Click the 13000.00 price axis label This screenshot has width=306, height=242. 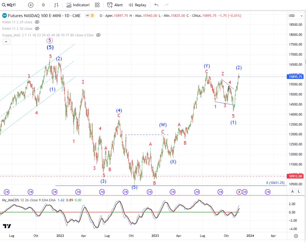(295, 134)
